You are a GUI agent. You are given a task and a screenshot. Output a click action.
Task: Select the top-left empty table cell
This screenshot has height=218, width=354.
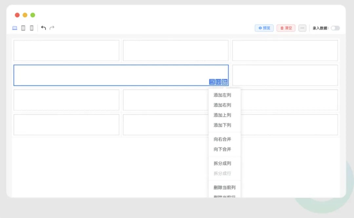(66, 50)
